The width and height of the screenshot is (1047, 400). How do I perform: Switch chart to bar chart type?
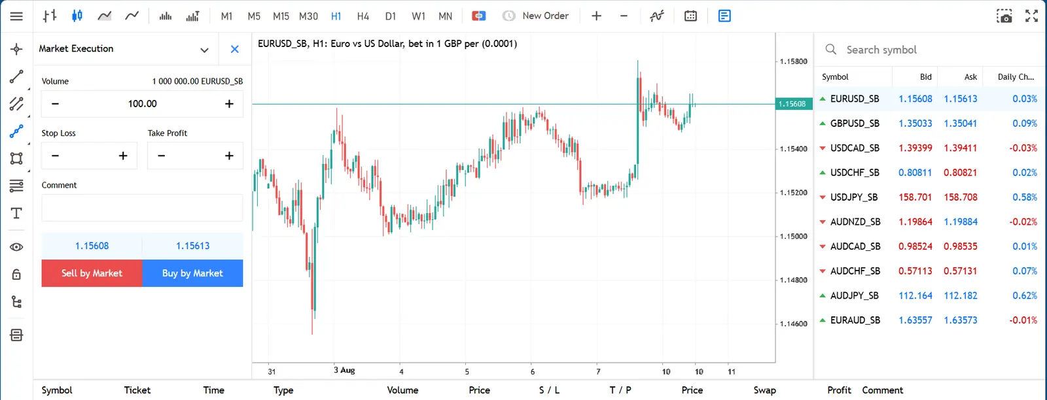tap(50, 16)
